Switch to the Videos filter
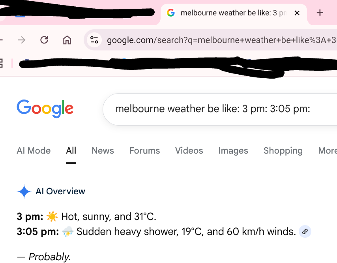This screenshot has width=337, height=263. click(189, 150)
